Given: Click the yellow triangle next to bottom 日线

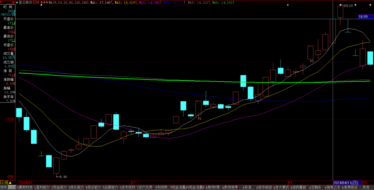Looking at the screenshot, I should [10, 182].
